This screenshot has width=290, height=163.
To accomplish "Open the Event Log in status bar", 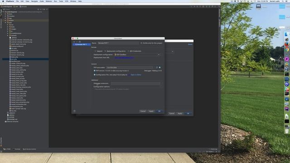I will 213,149.
